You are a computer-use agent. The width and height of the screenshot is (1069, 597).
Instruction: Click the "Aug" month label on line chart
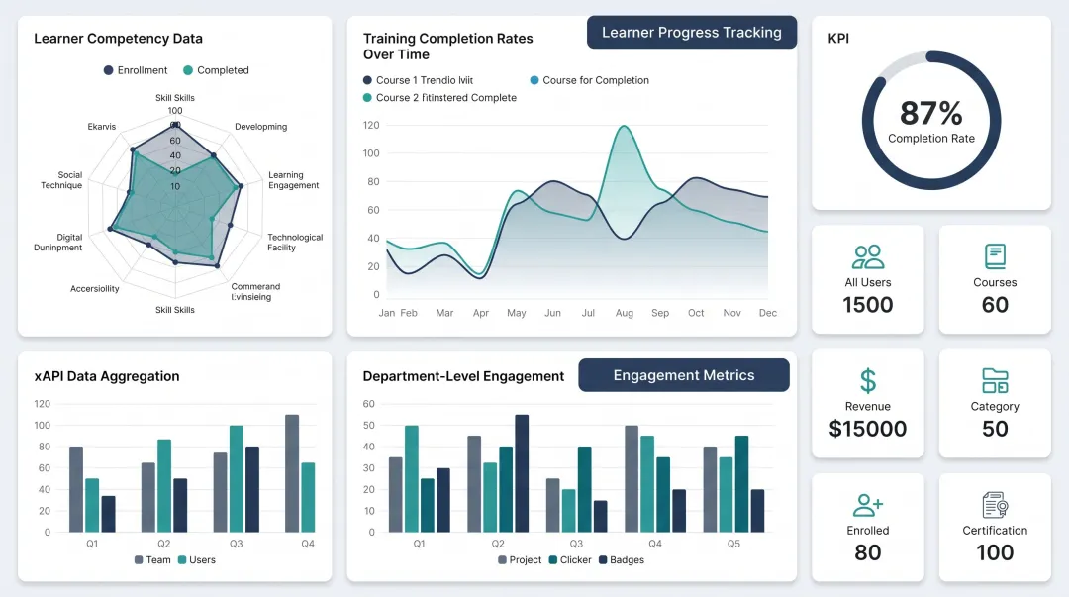click(x=625, y=313)
